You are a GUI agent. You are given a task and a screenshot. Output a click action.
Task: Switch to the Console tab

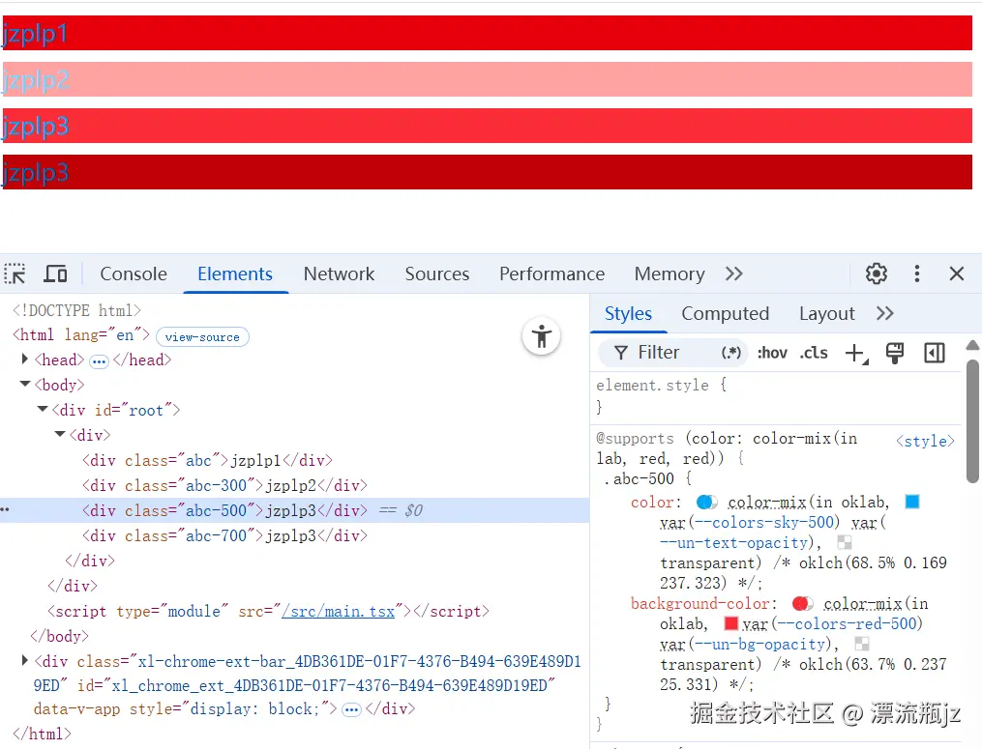pyautogui.click(x=134, y=274)
